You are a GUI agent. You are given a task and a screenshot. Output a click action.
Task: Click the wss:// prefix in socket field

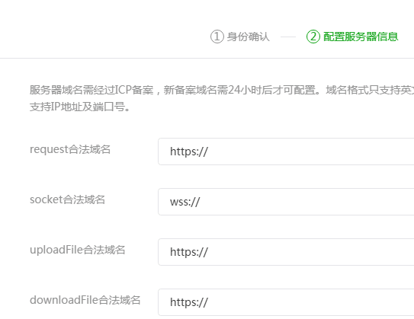click(185, 202)
